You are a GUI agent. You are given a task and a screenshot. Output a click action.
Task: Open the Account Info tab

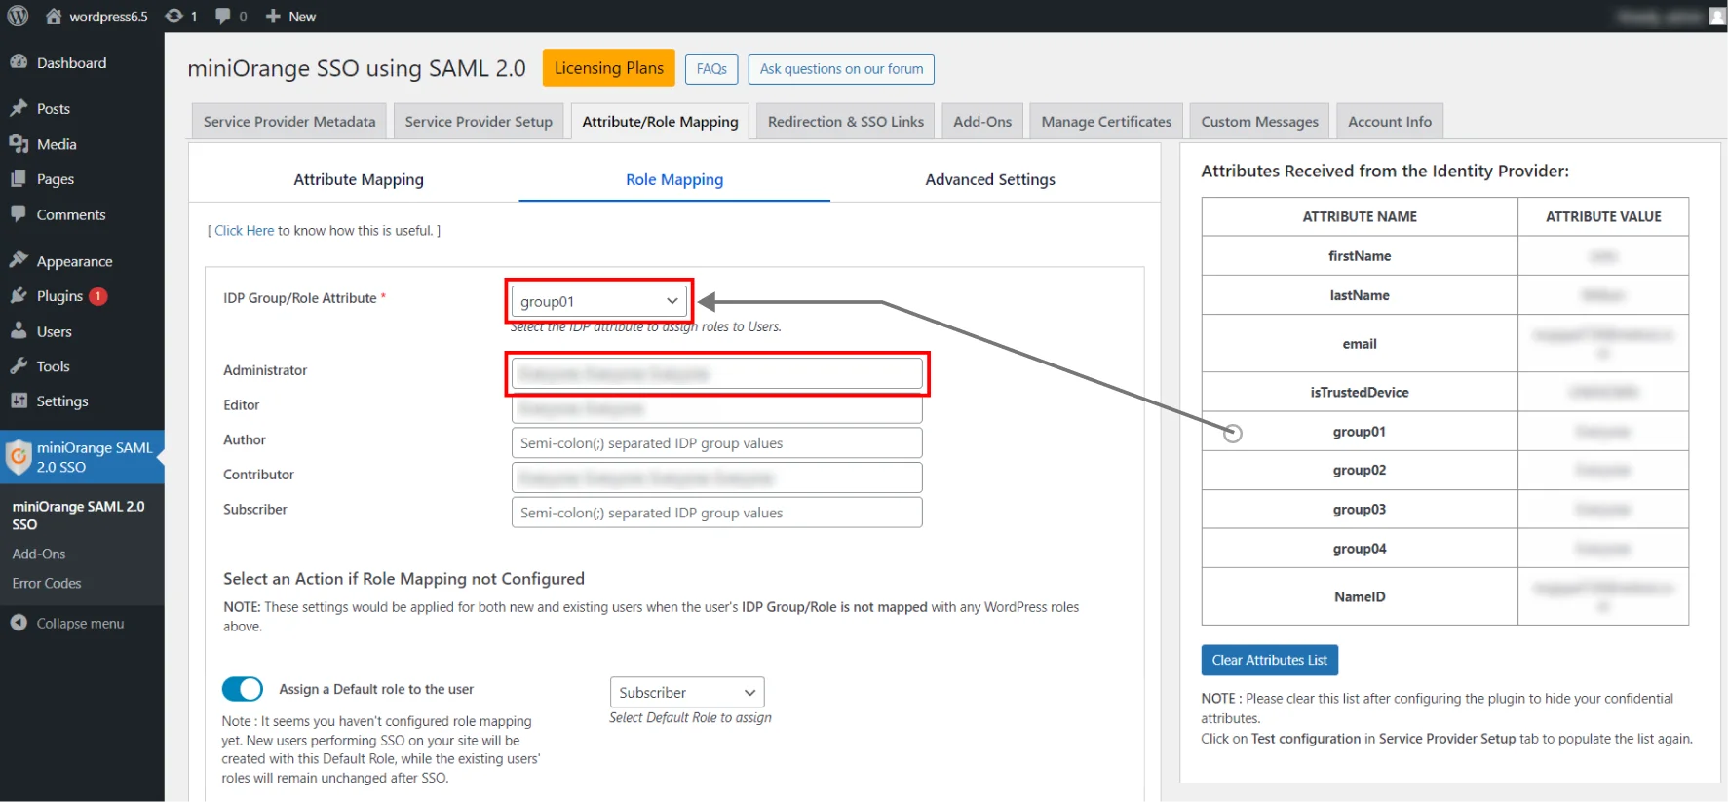tap(1390, 121)
